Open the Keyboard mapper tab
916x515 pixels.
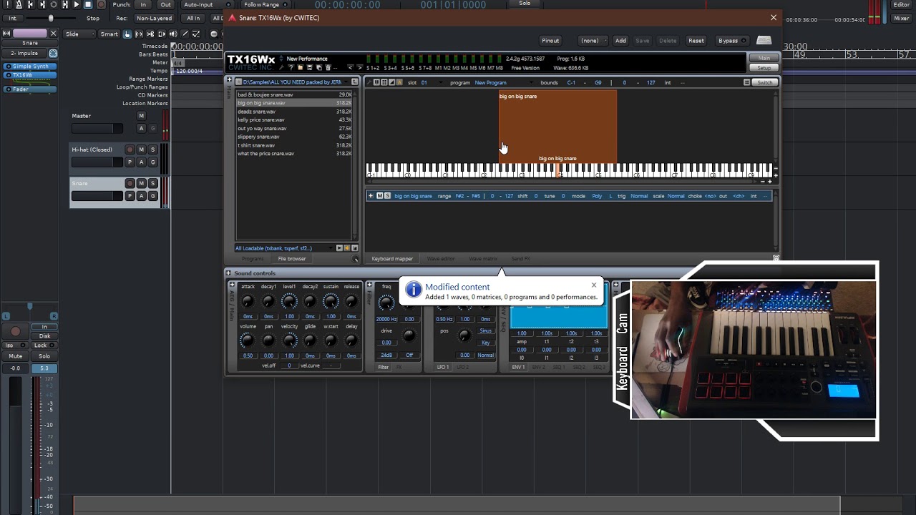392,259
